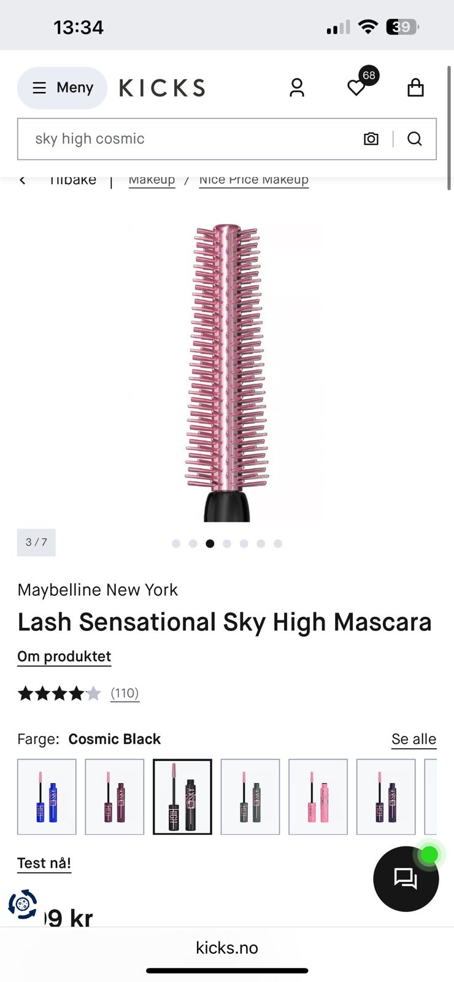This screenshot has height=982, width=454.
Task: Open the live chat bubble icon
Action: [406, 878]
